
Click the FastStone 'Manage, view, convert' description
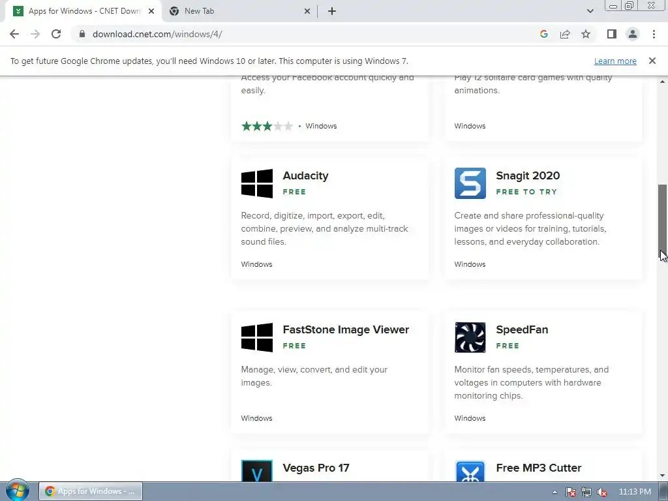click(x=314, y=376)
